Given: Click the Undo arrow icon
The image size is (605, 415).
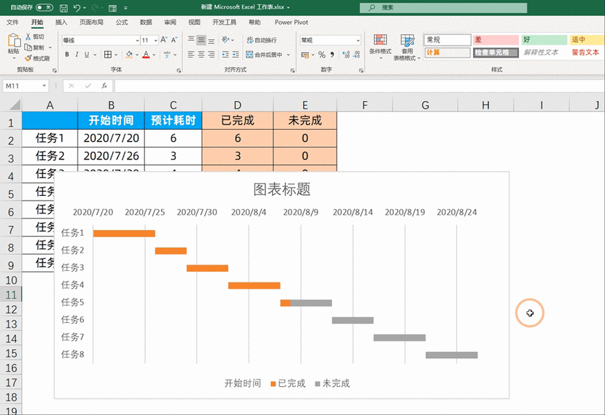Looking at the screenshot, I should tap(77, 8).
